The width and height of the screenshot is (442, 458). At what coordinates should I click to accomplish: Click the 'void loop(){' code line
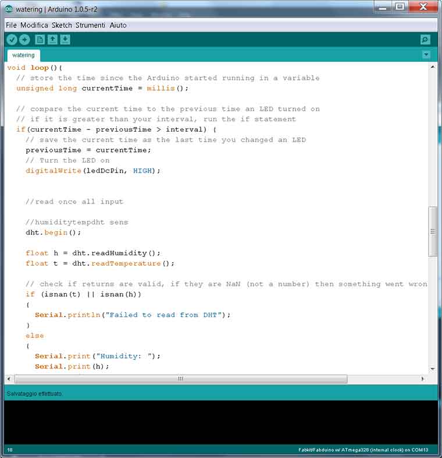[34, 68]
